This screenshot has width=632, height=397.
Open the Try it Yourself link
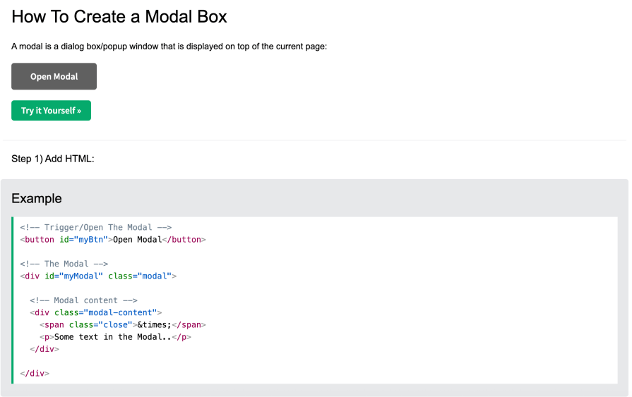pyautogui.click(x=51, y=111)
